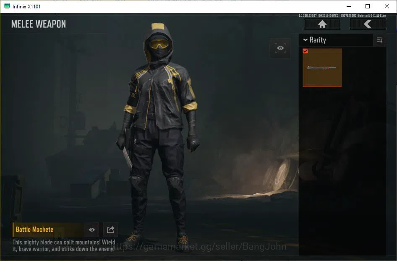Click the machete description text

[64, 245]
